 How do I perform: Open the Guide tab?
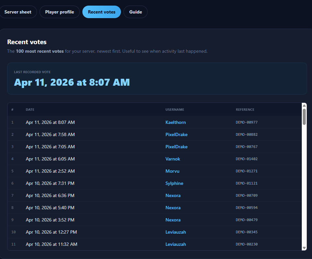135,12
